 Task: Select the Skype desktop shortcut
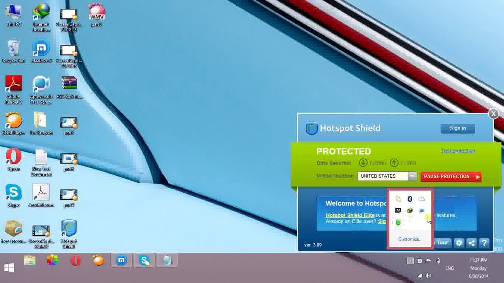pos(13,196)
